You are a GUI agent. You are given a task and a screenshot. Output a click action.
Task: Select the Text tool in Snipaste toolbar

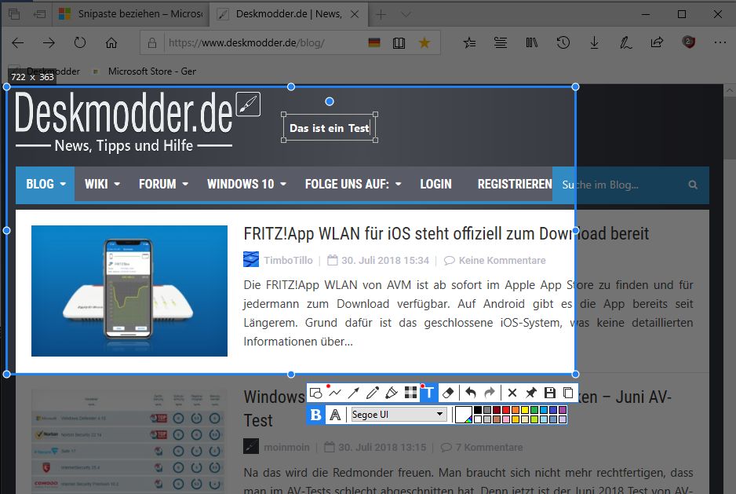tap(429, 393)
